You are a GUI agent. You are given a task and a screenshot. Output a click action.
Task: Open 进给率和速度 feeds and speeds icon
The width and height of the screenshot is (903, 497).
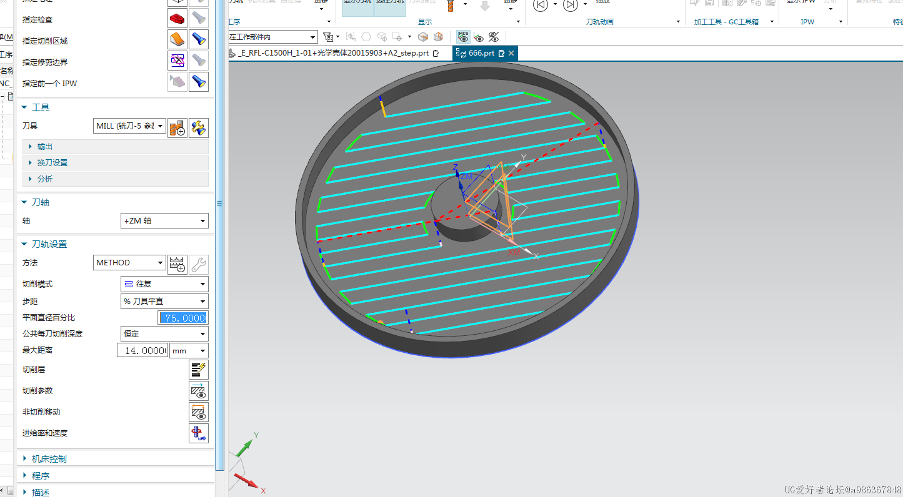click(199, 433)
